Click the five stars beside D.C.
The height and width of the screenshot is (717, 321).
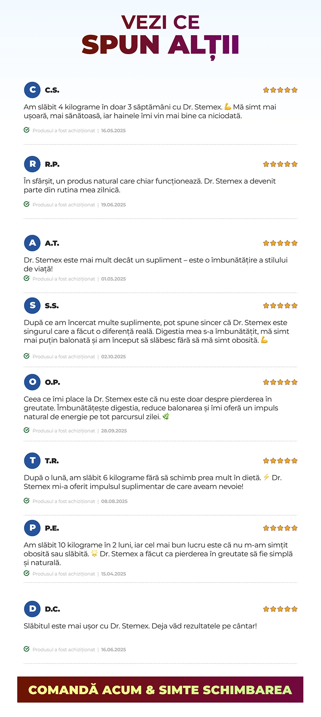coord(280,609)
